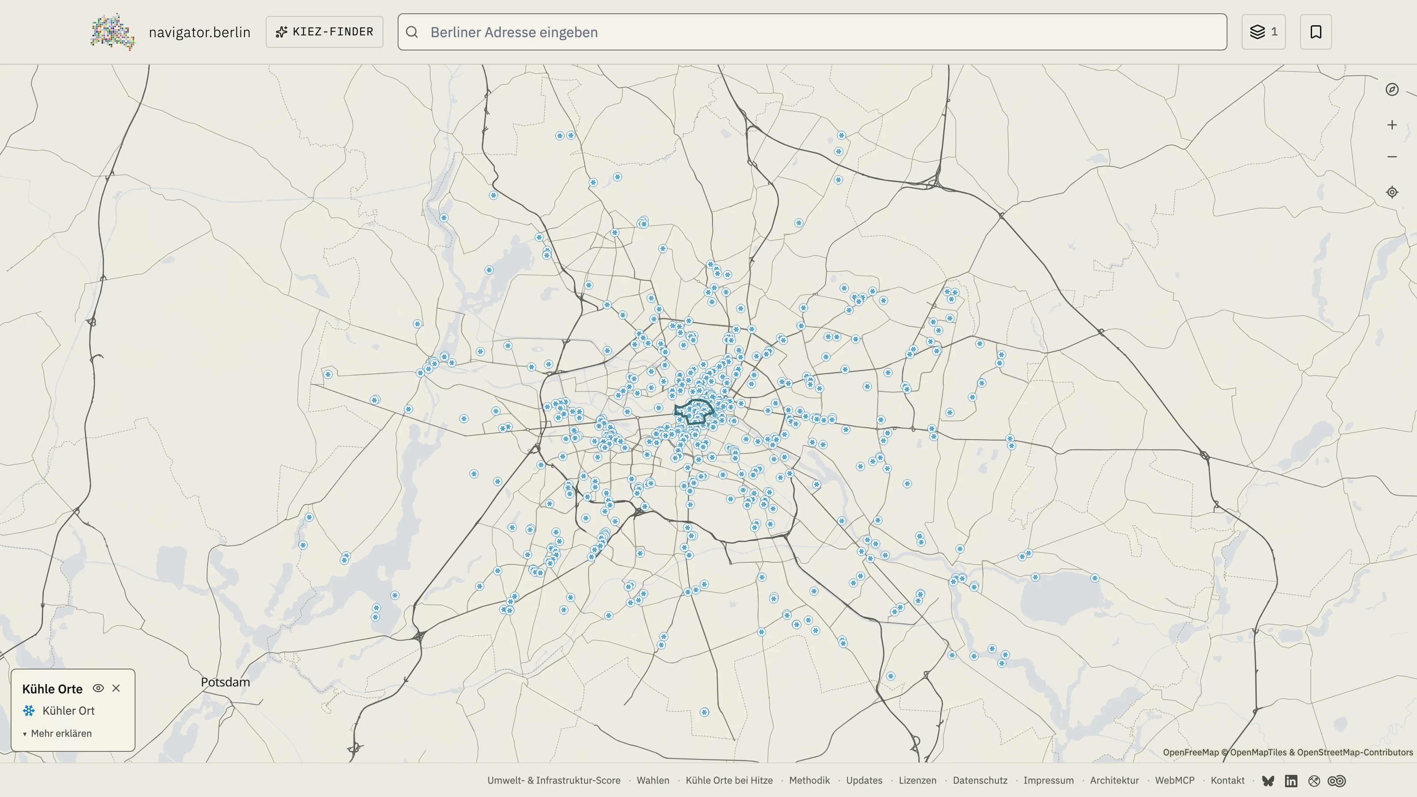
Task: Open the OpenStreetMap-Contributors attribution link
Action: click(1355, 752)
